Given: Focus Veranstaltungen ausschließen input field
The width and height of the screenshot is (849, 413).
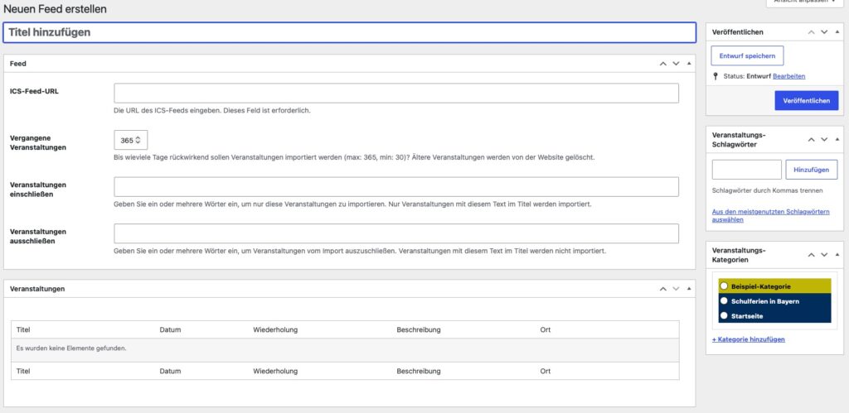Looking at the screenshot, I should coord(395,233).
